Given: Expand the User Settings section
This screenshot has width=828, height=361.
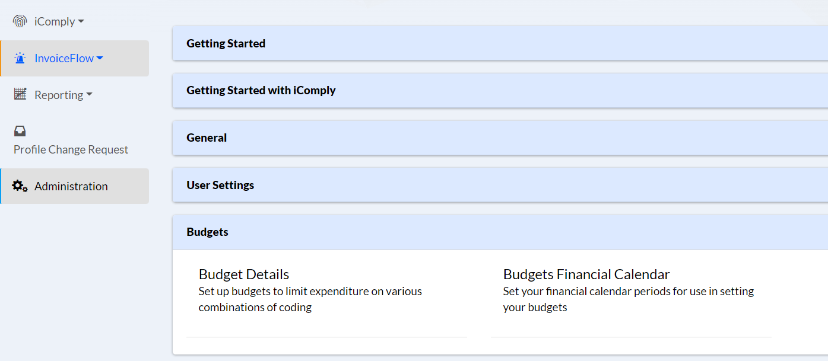Looking at the screenshot, I should pos(500,185).
